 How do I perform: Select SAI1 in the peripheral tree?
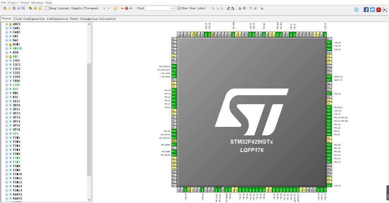[x=16, y=101]
